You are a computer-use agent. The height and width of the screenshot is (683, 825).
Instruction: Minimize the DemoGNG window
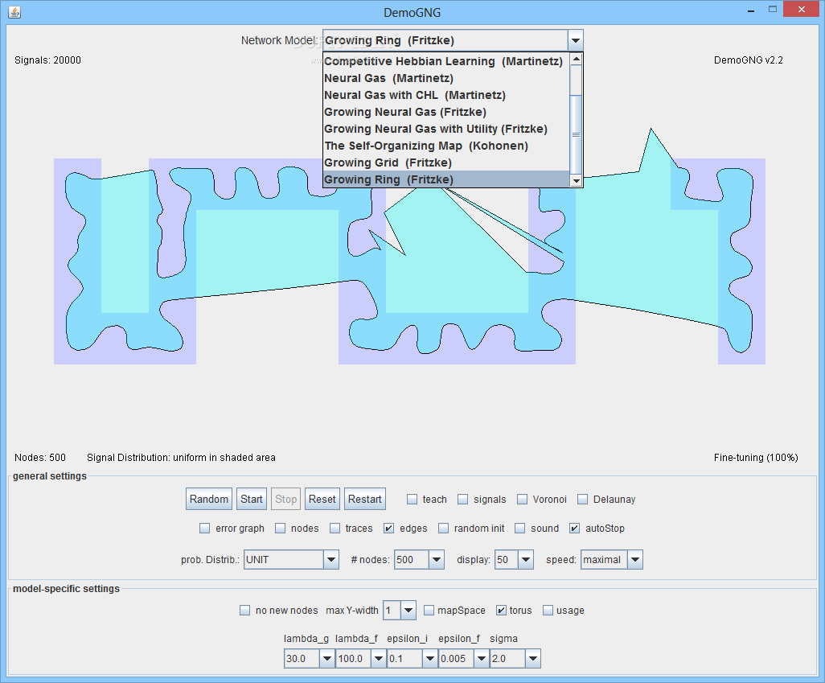coord(751,10)
